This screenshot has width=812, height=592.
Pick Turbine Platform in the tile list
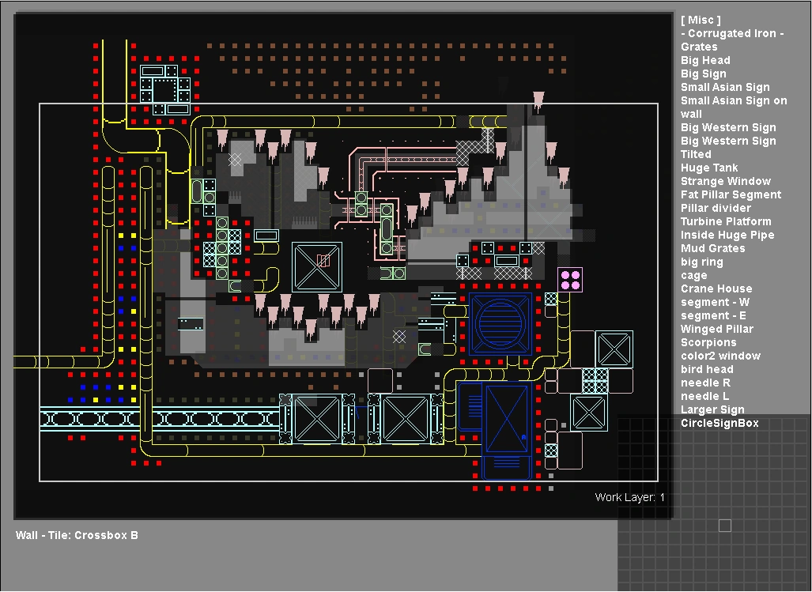point(726,221)
